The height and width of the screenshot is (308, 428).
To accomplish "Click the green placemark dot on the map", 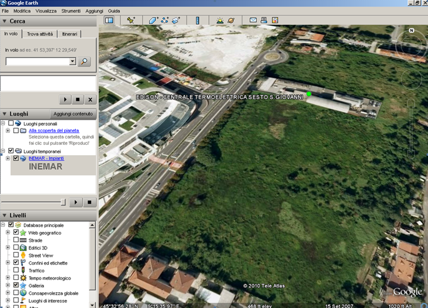I will pyautogui.click(x=309, y=94).
